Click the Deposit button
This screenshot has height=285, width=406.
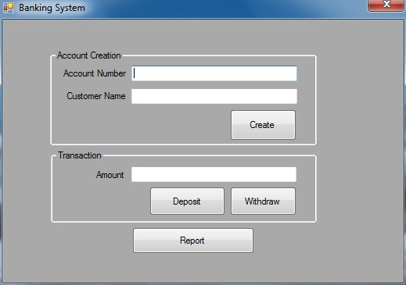pos(187,201)
